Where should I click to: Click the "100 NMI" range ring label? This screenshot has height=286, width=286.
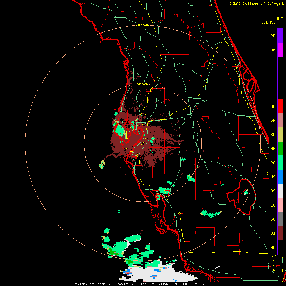point(143,25)
